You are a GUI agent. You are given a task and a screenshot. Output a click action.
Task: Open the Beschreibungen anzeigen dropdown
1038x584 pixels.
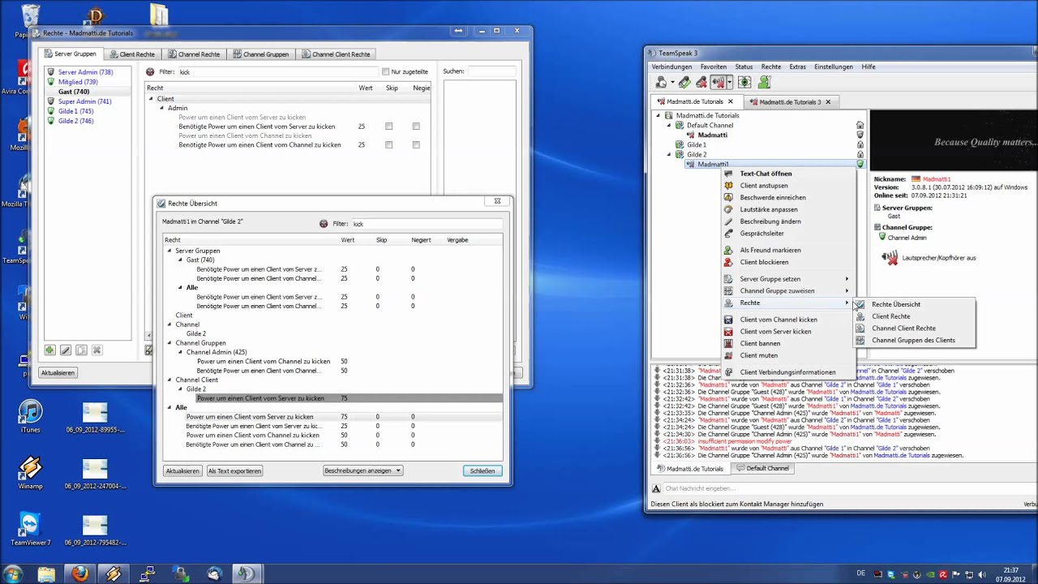tap(362, 470)
